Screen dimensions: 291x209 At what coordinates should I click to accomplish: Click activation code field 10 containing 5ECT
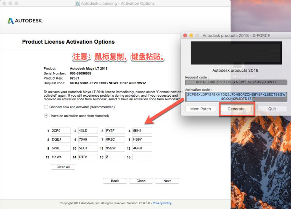88,148
